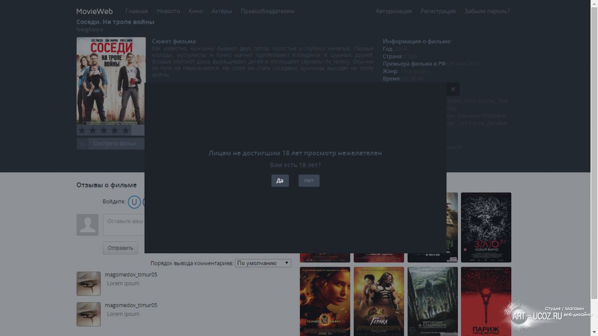
Task: Click the eye icon beside Смотреть фильм
Action: (83, 144)
